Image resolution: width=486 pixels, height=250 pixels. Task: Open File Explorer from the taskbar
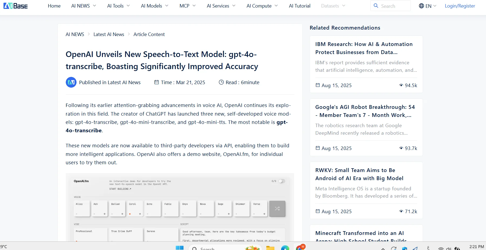[270, 248]
